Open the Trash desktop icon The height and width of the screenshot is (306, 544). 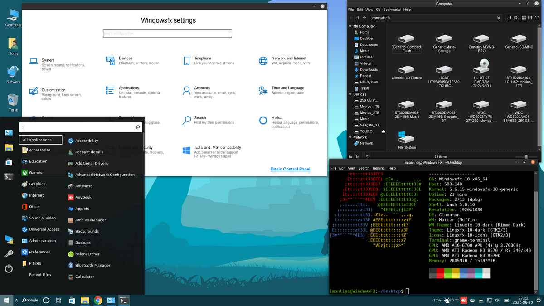coord(13,103)
